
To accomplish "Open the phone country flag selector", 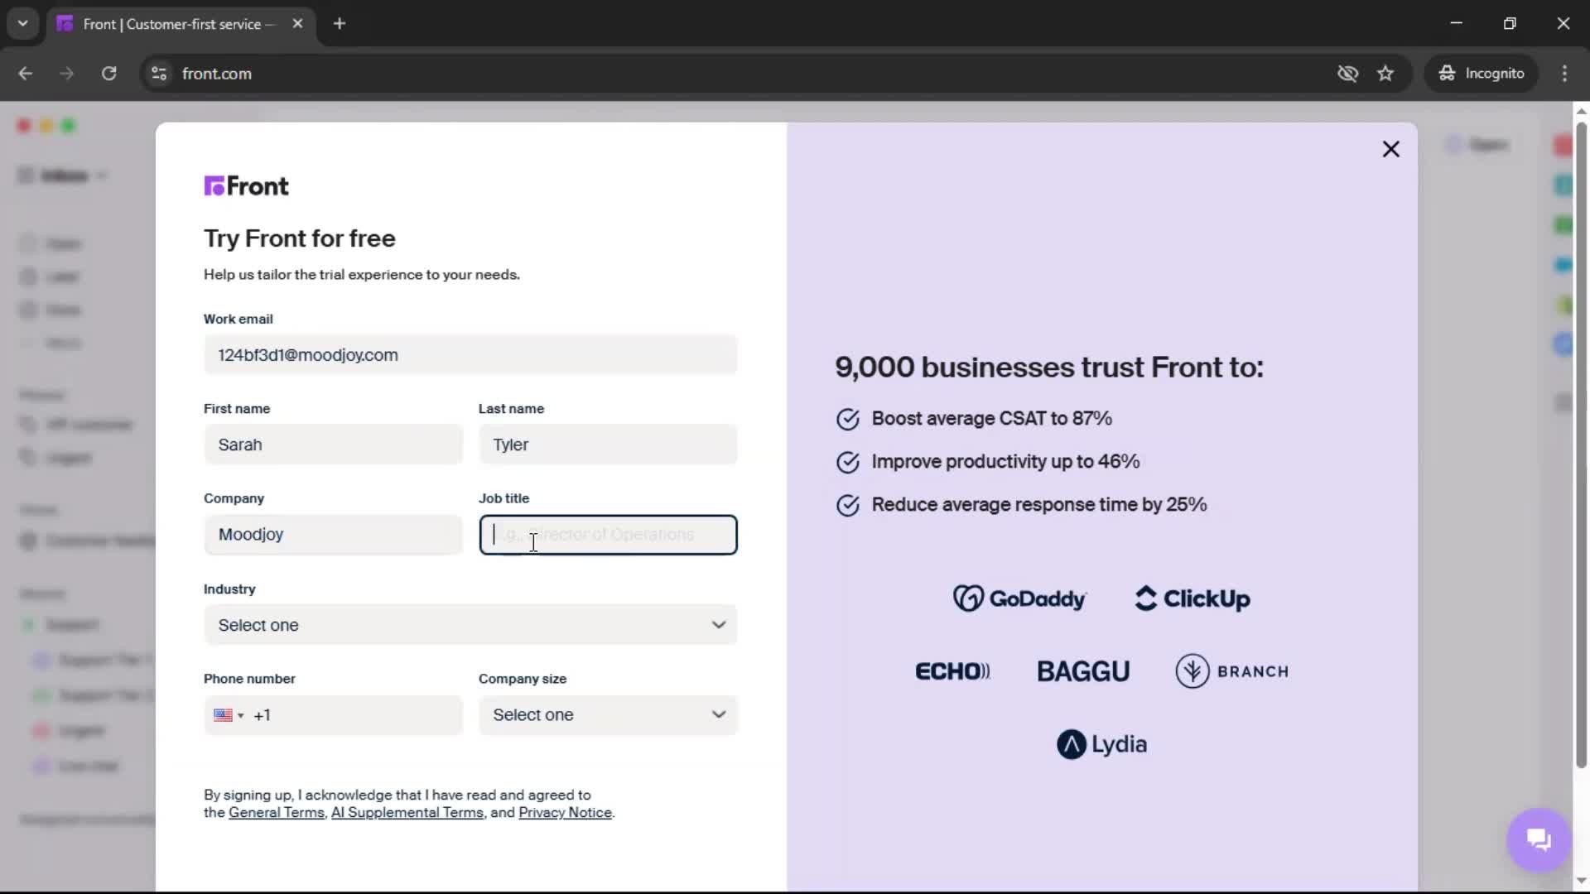I will pos(229,715).
